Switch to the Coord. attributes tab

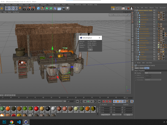click(x=142, y=68)
